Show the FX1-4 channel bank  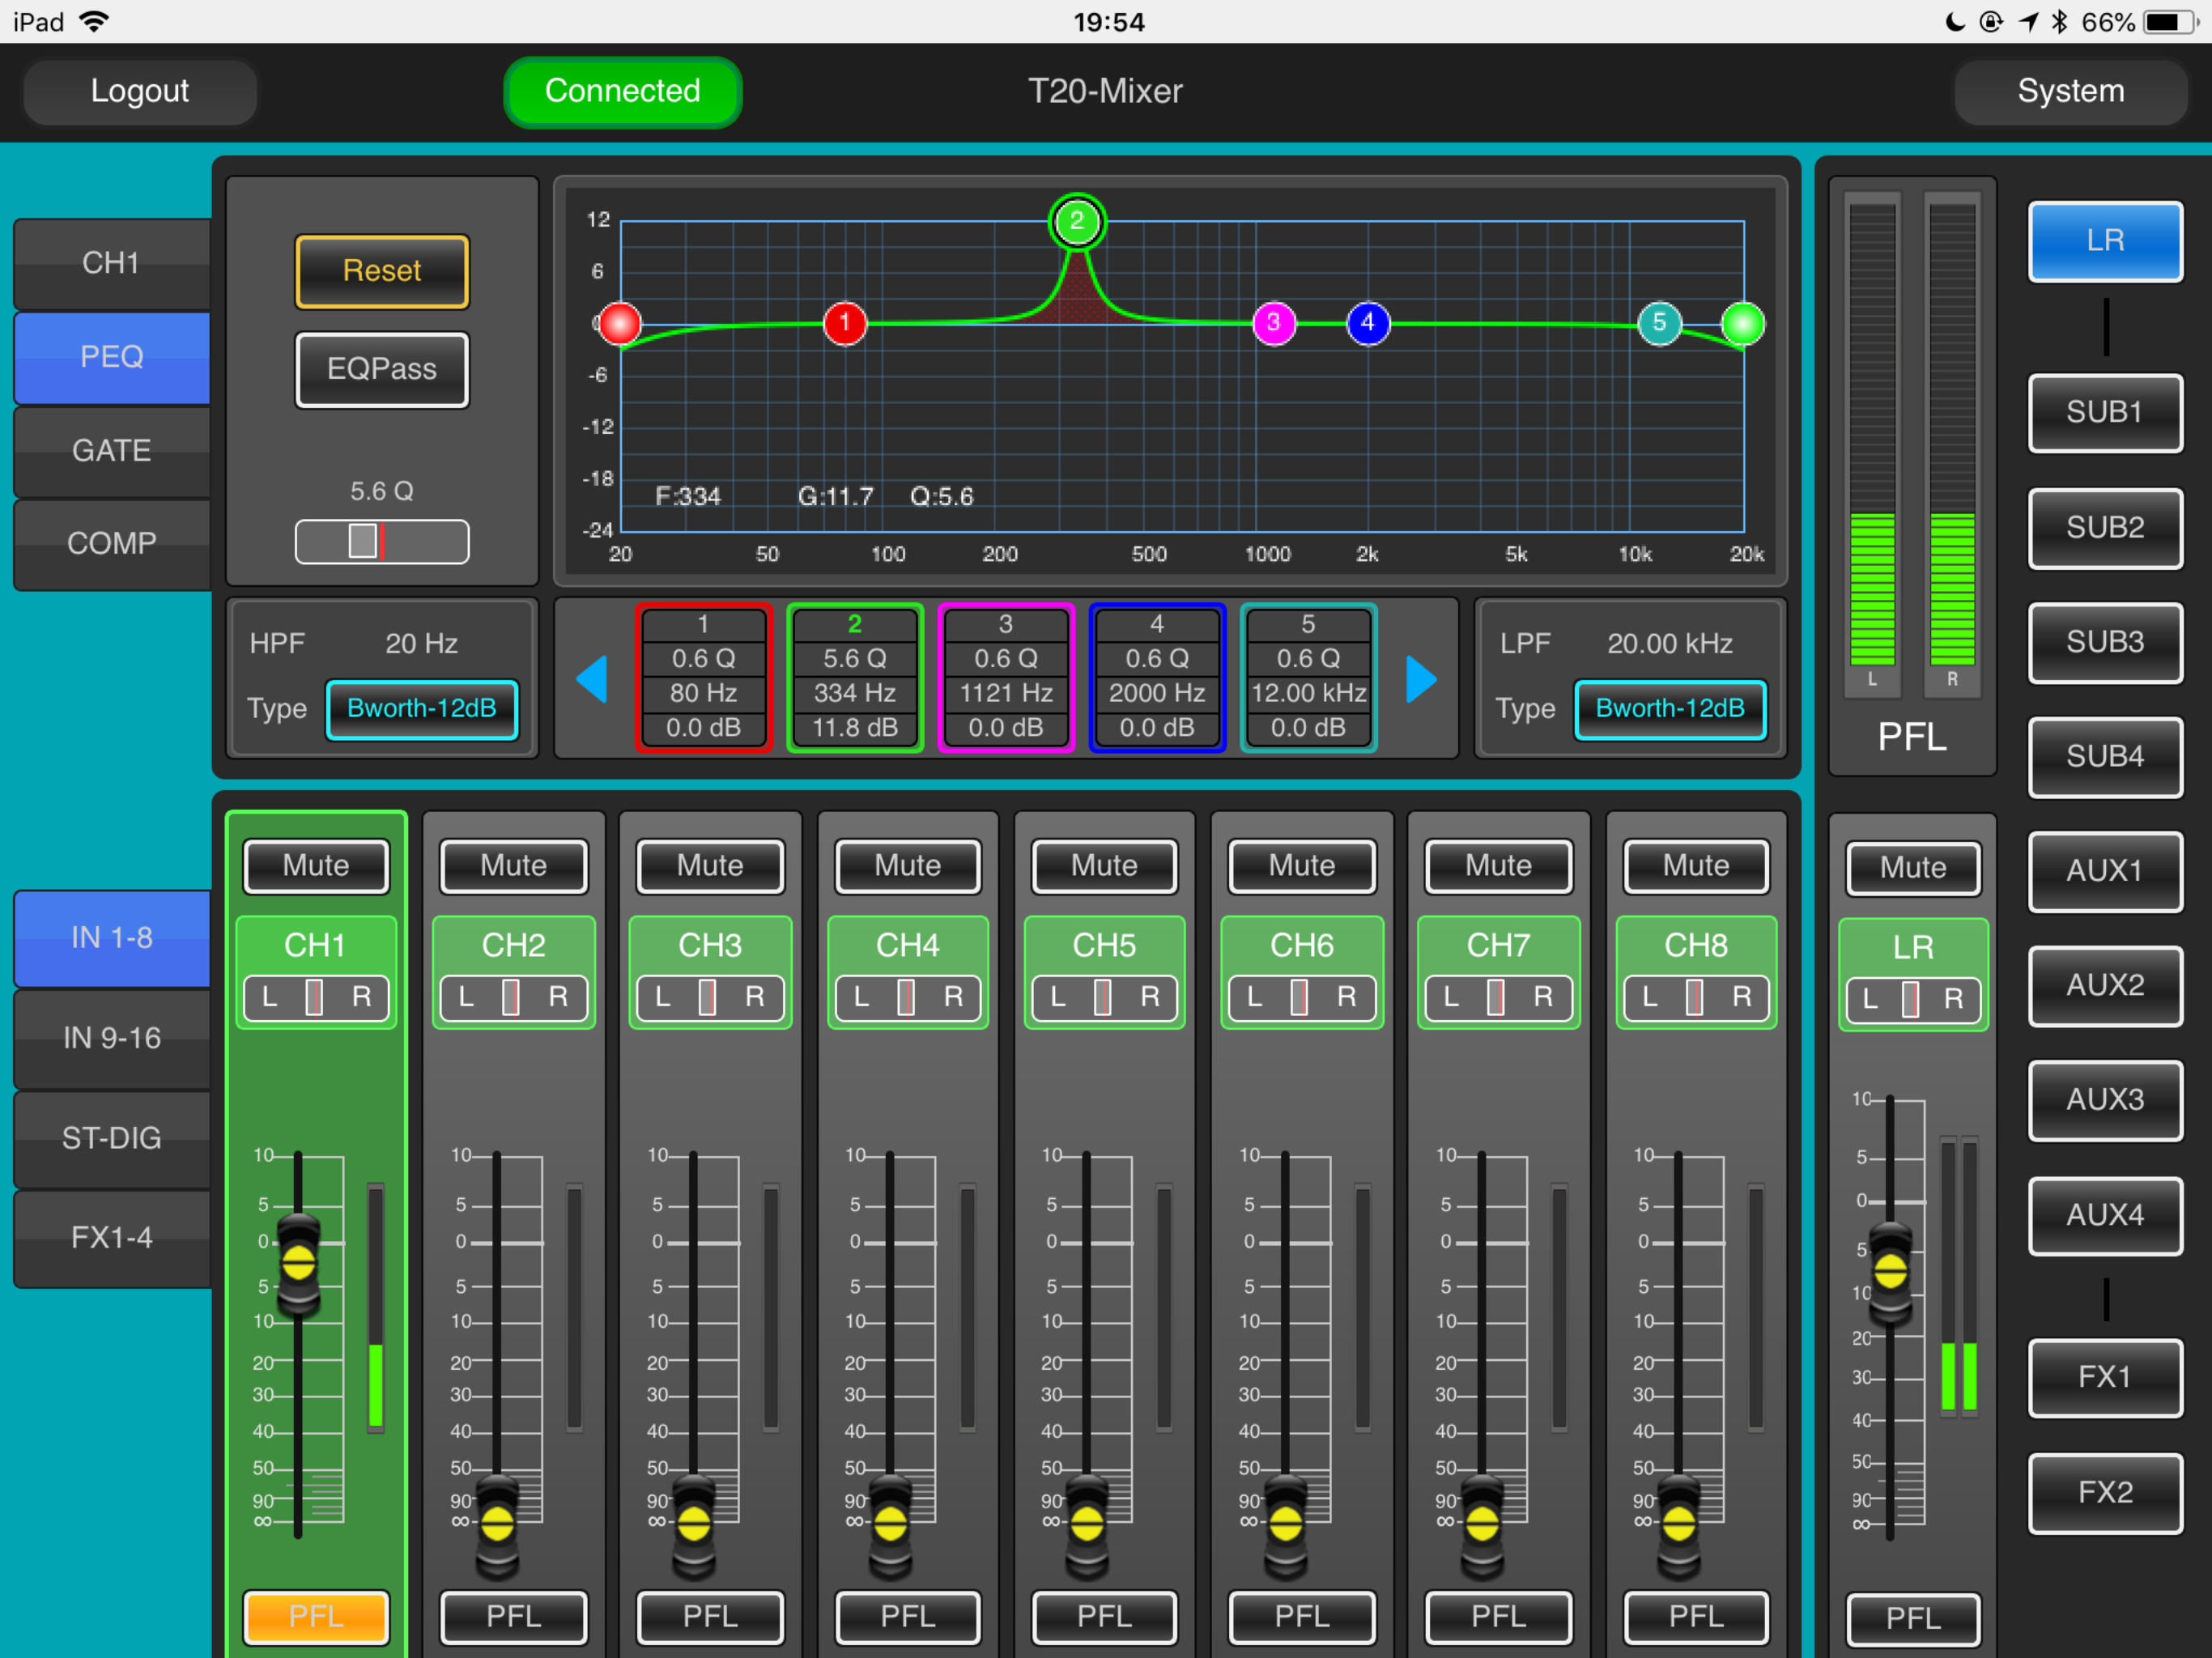[112, 1238]
